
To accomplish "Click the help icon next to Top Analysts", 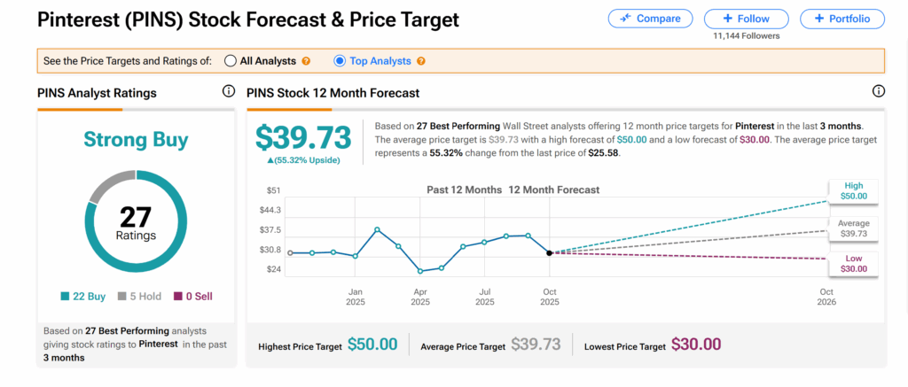I will (420, 61).
